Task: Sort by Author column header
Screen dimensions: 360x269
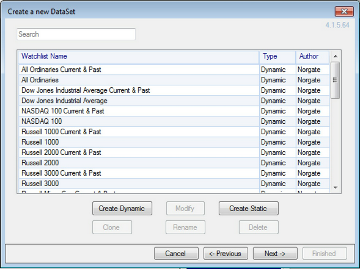Action: pos(312,57)
